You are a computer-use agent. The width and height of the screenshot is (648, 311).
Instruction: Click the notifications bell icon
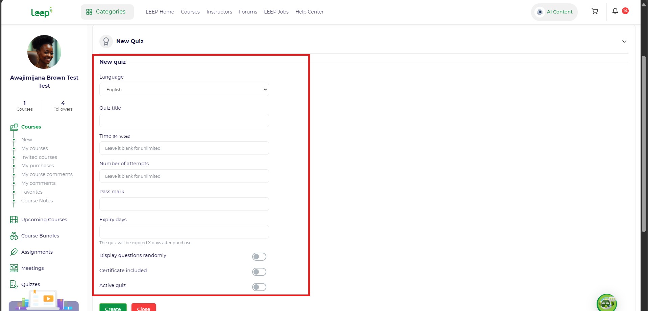(x=615, y=11)
